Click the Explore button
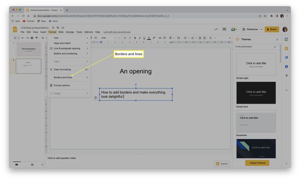Screen dimensions: 300x180 point(222,164)
